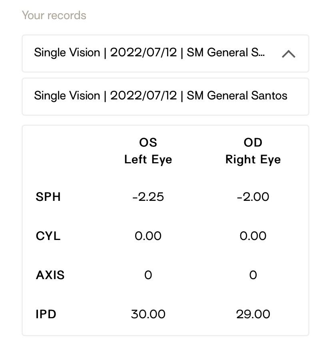The image size is (331, 345).
Task: Click the right eye CYL value 0.00
Action: (253, 236)
